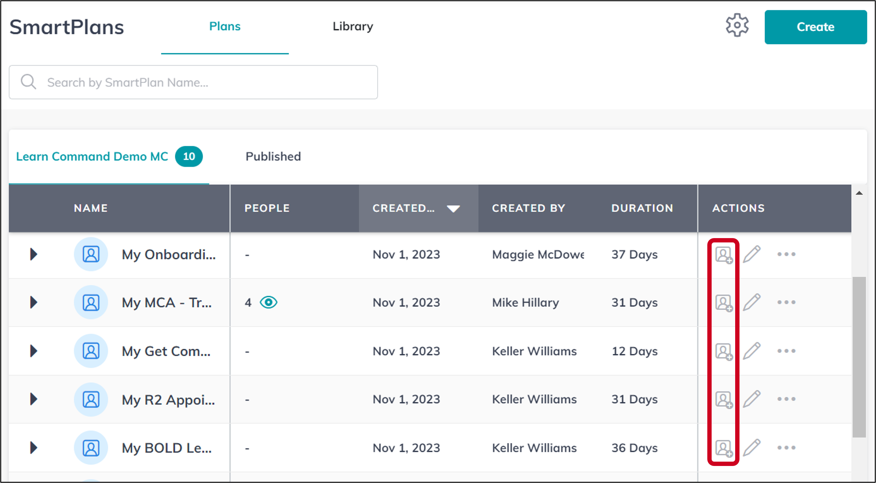Image resolution: width=876 pixels, height=483 pixels.
Task: Open the My BOLD Le... plan name
Action: [167, 448]
